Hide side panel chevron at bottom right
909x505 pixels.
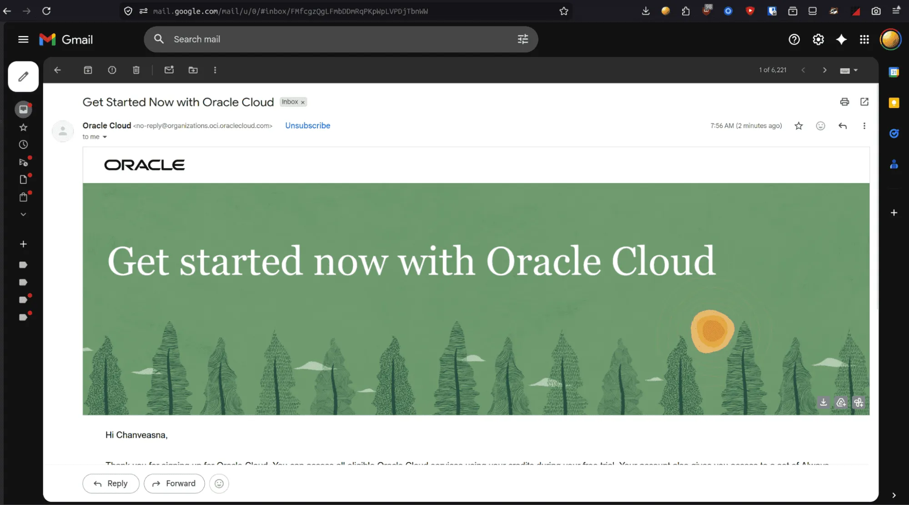(894, 495)
